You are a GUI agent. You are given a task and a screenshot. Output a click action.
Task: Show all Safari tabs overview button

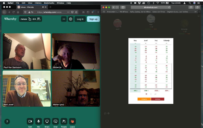coord(197,7)
